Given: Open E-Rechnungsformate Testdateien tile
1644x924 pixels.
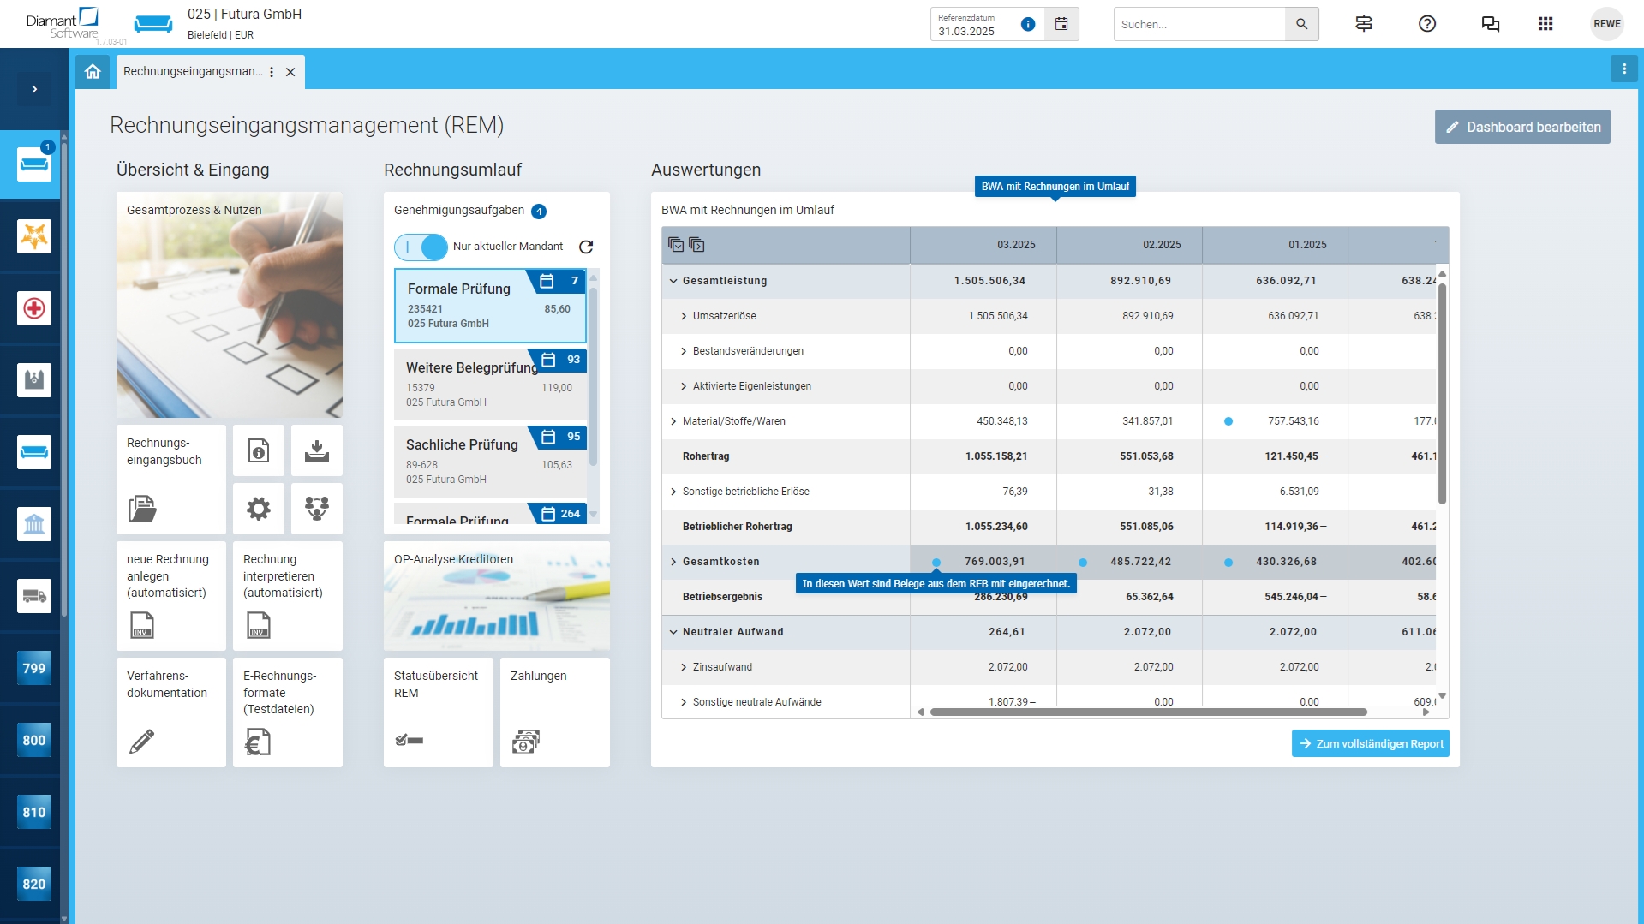Looking at the screenshot, I should click(x=288, y=712).
